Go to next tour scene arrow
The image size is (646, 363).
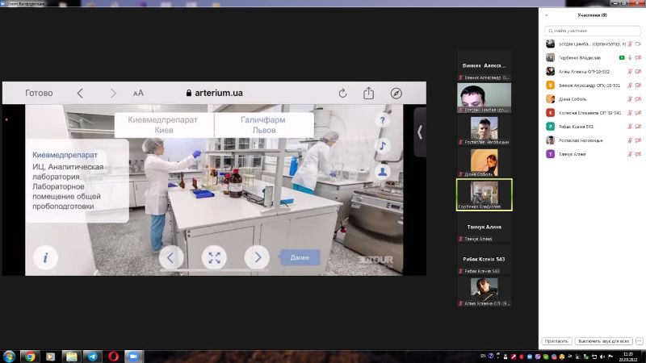[x=257, y=258]
